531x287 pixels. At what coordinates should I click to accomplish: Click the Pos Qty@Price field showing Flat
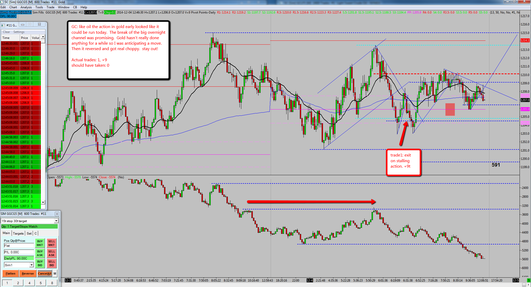coord(19,246)
